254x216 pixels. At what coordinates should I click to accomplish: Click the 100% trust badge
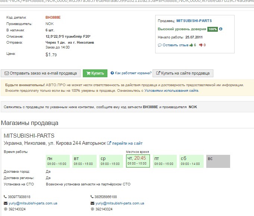pos(213,29)
